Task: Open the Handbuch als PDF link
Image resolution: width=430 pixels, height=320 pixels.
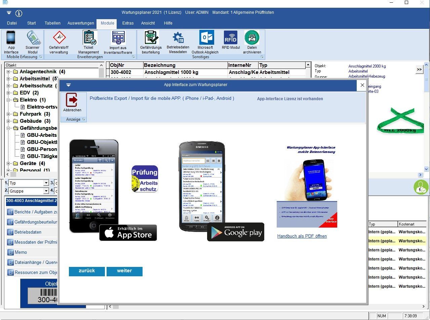Action: click(302, 236)
